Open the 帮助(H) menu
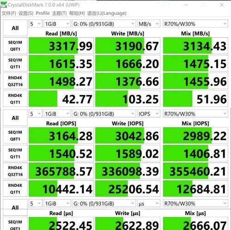 point(77,13)
